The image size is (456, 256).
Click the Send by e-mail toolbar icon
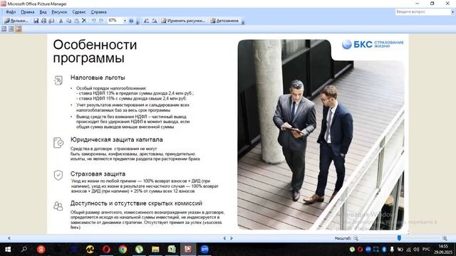coord(51,21)
